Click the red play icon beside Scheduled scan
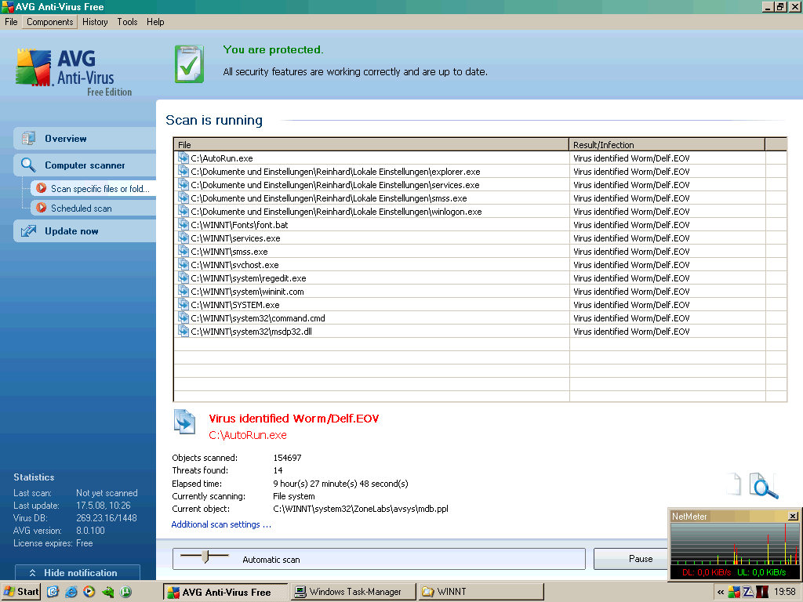The width and height of the screenshot is (803, 602). point(42,209)
